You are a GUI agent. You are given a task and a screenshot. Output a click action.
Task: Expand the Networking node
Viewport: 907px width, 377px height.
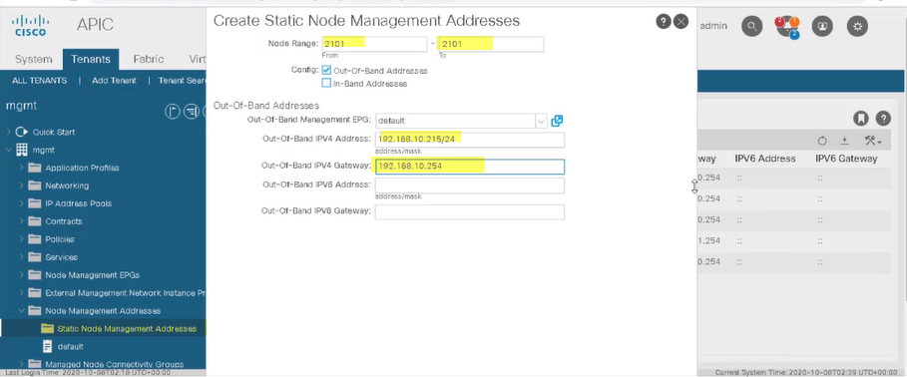point(21,186)
